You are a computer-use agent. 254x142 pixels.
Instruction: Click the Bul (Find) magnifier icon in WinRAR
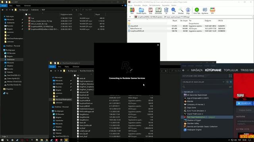173,10
